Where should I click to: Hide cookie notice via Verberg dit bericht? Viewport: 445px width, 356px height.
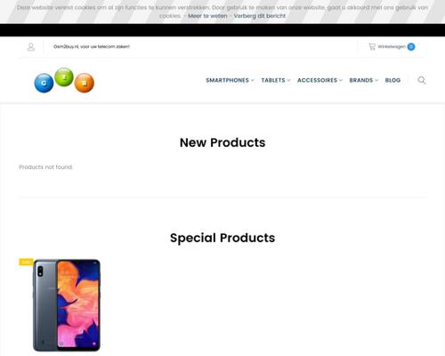[260, 16]
